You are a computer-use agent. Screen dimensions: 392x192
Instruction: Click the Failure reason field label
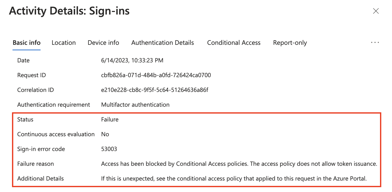point(35,164)
